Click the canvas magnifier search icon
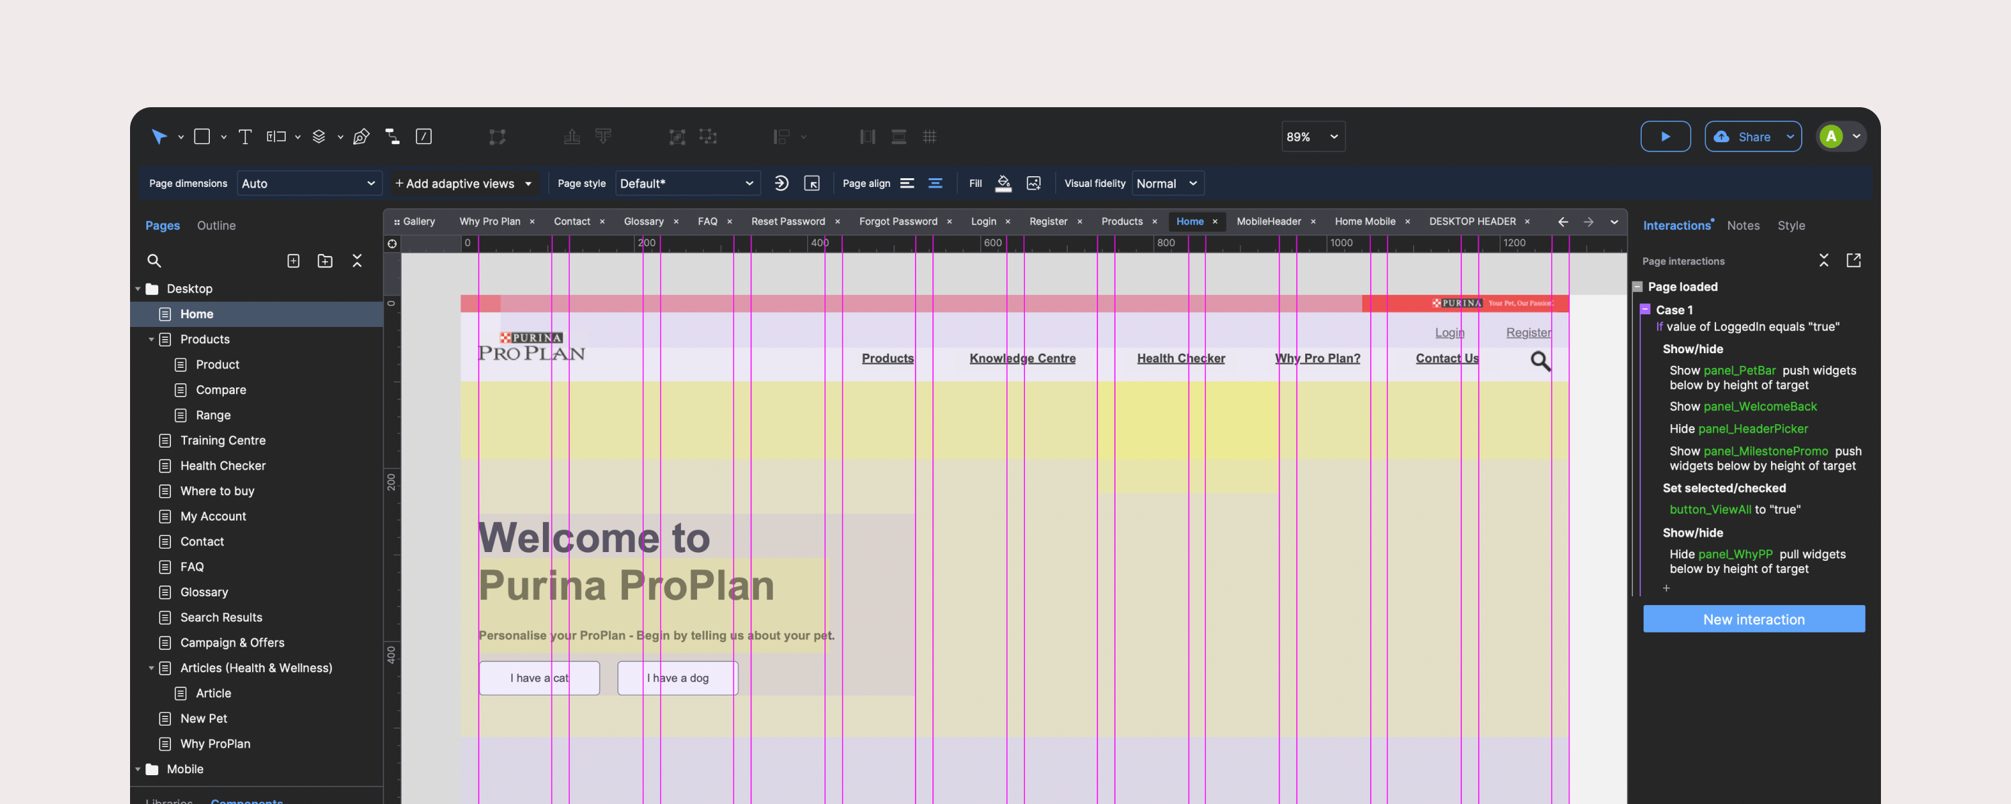Screen dimensions: 2011x804 point(1540,360)
